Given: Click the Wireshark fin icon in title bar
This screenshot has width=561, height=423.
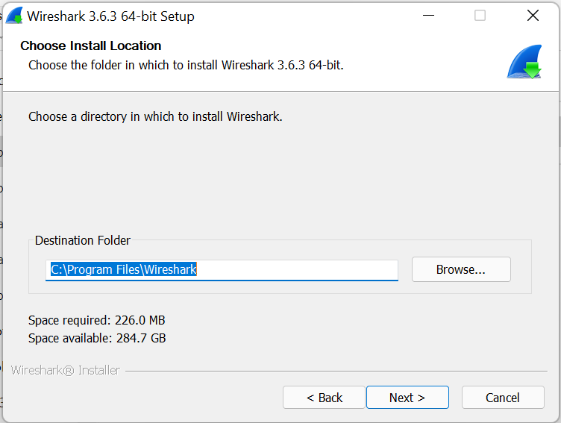Looking at the screenshot, I should click(14, 16).
